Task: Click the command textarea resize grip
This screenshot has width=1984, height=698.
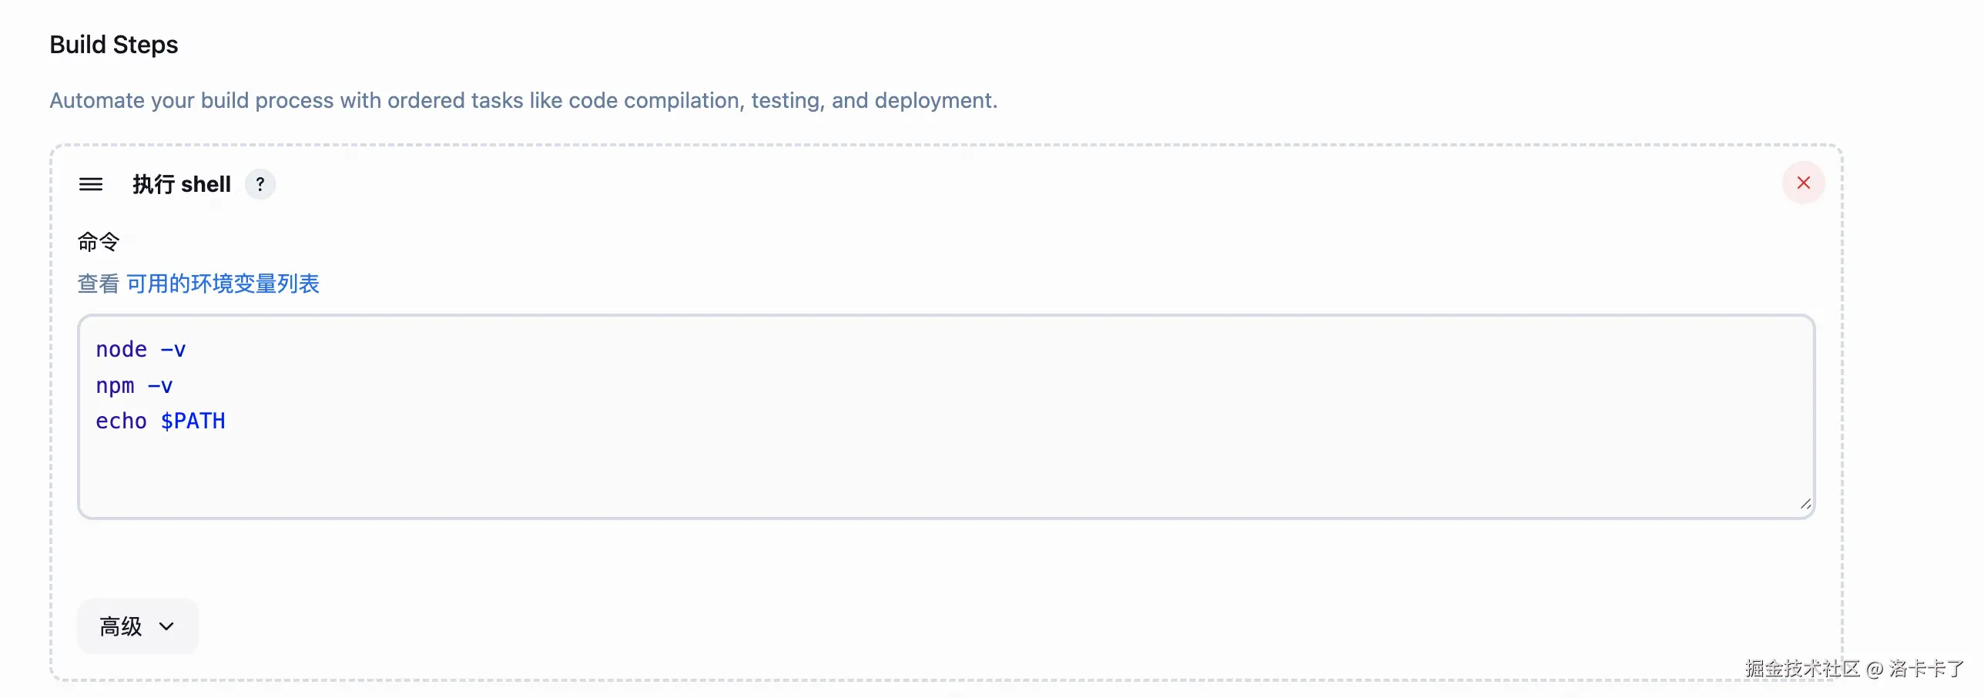Action: coord(1805,504)
